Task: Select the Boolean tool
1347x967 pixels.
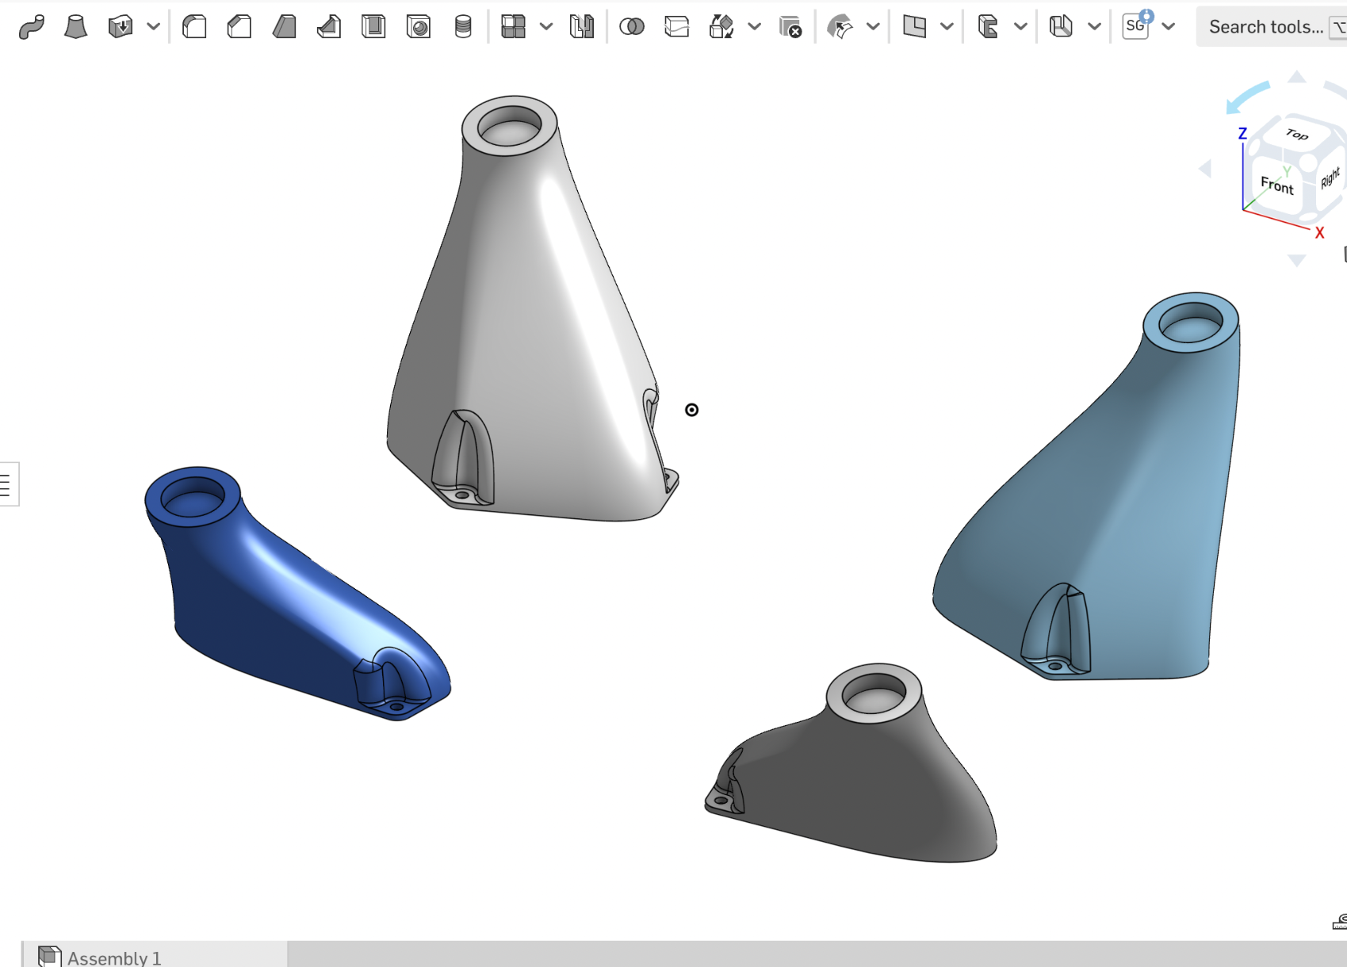Action: pos(631,27)
